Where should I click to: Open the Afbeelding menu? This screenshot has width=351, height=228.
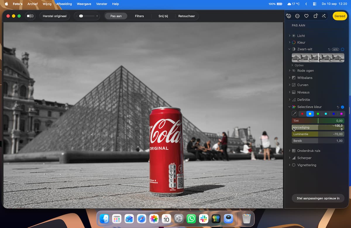64,4
